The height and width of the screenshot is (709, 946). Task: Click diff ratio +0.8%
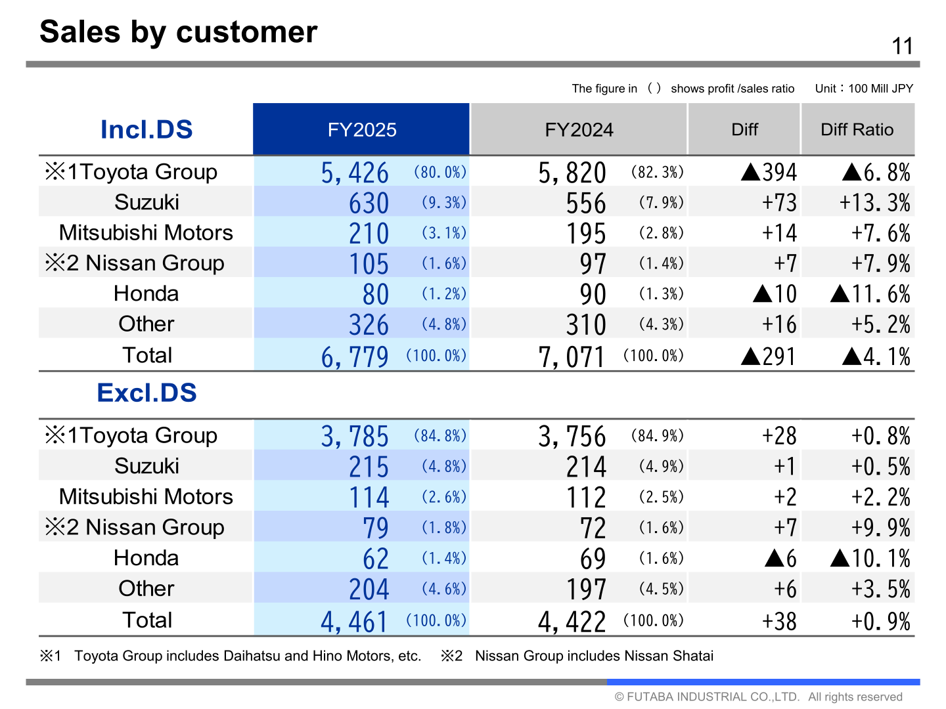tap(881, 436)
